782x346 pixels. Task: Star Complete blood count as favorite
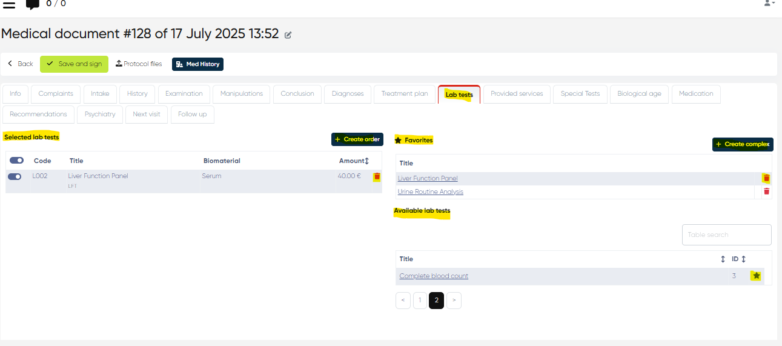click(x=756, y=276)
